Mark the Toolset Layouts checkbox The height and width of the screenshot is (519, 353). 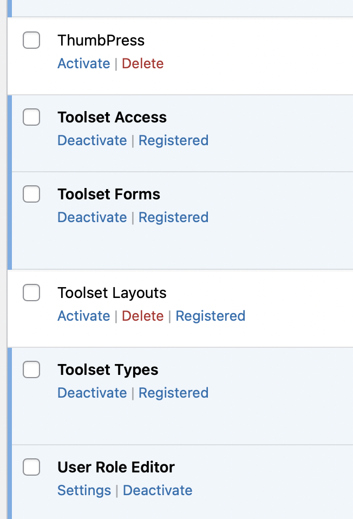click(31, 293)
